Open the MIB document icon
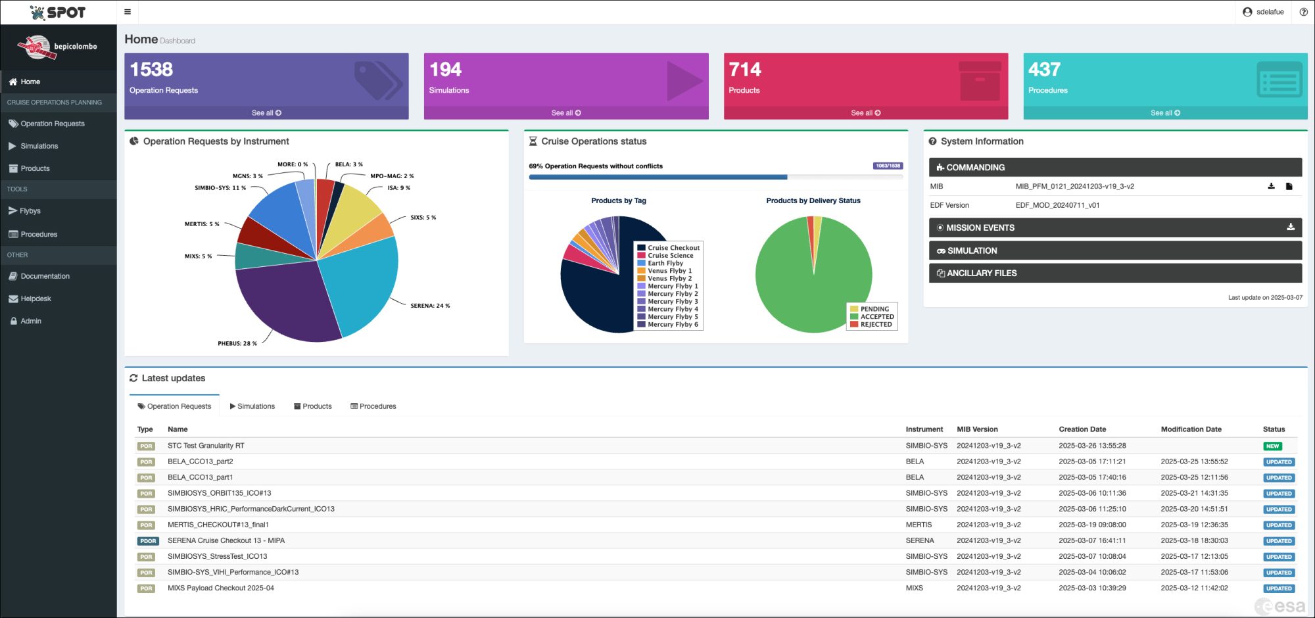 pos(1289,186)
